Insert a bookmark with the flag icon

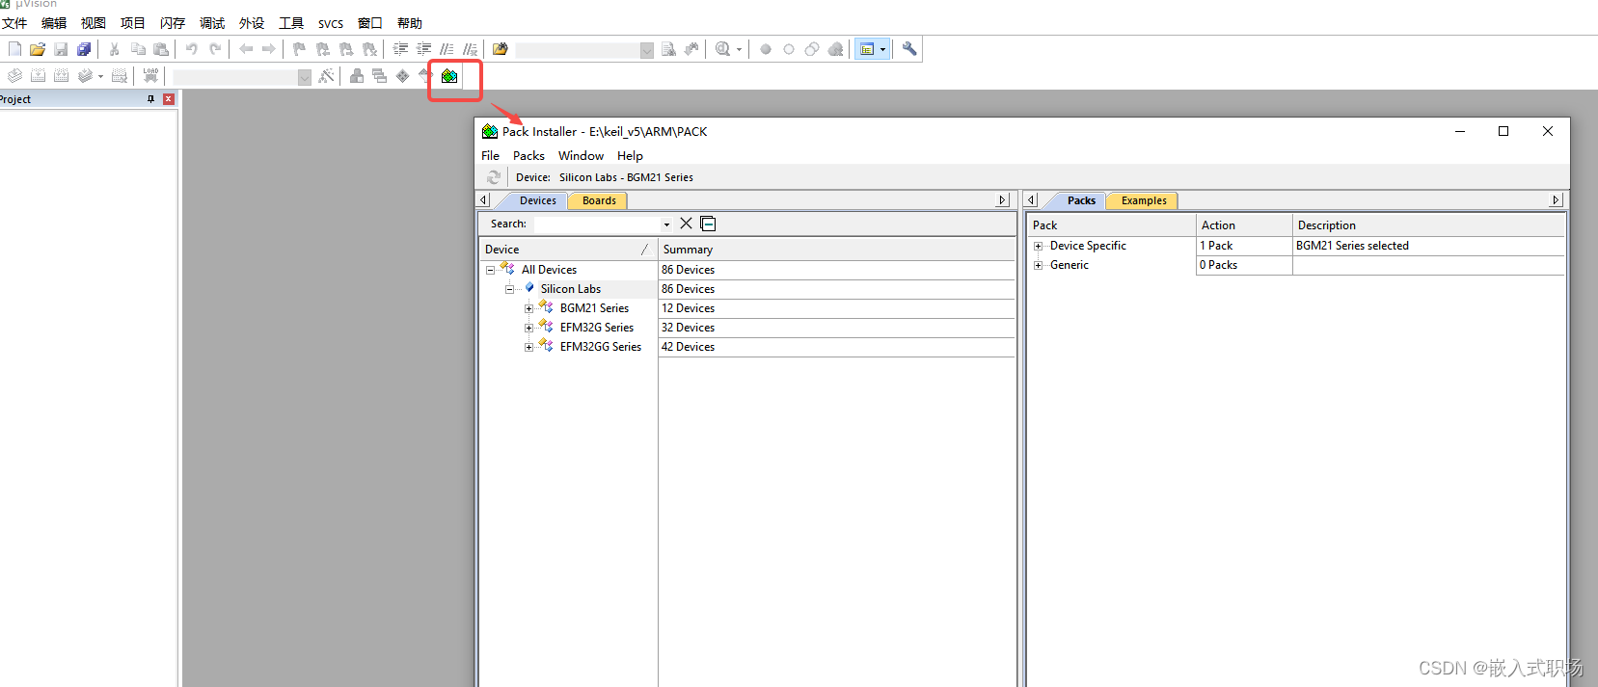click(x=299, y=49)
